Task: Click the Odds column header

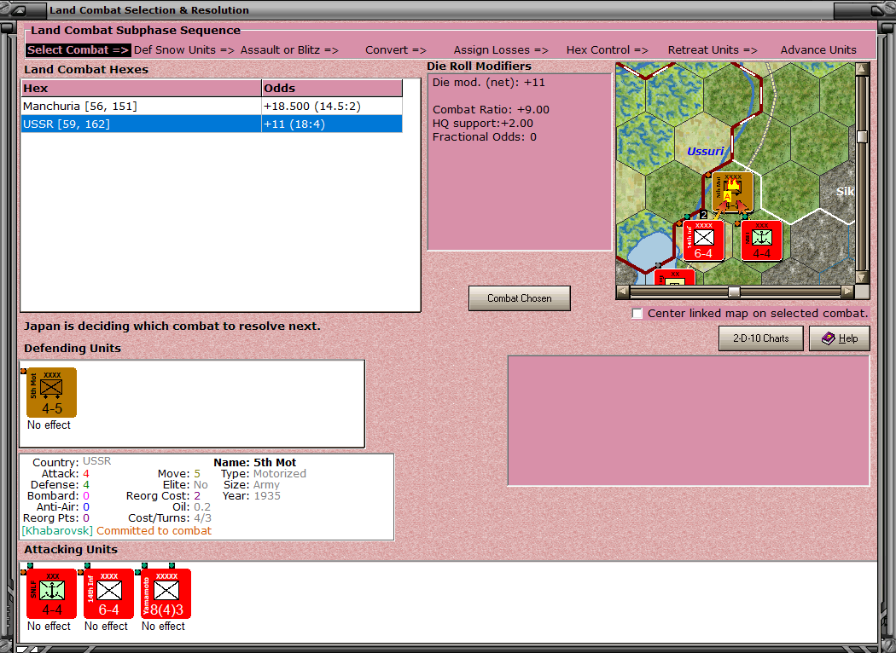Action: pos(332,89)
